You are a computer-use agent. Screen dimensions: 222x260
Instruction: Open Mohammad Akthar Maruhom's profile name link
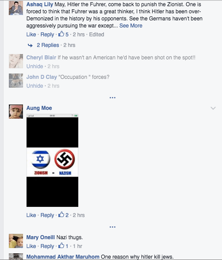click(63, 257)
